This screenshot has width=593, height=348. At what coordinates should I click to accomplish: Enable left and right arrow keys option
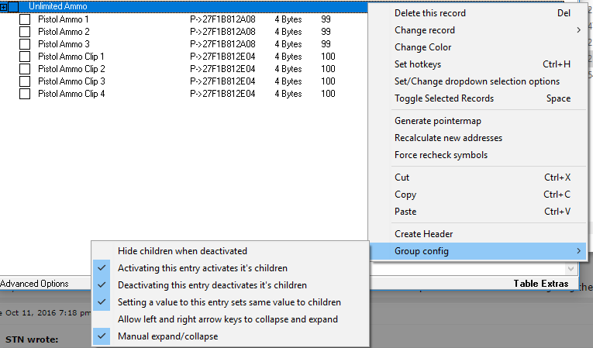[227, 319]
